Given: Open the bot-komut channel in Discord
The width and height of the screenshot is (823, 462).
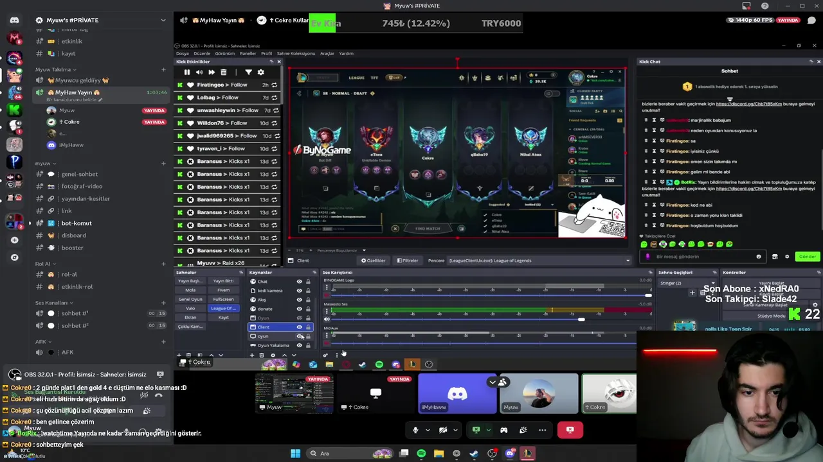Looking at the screenshot, I should pyautogui.click(x=77, y=223).
